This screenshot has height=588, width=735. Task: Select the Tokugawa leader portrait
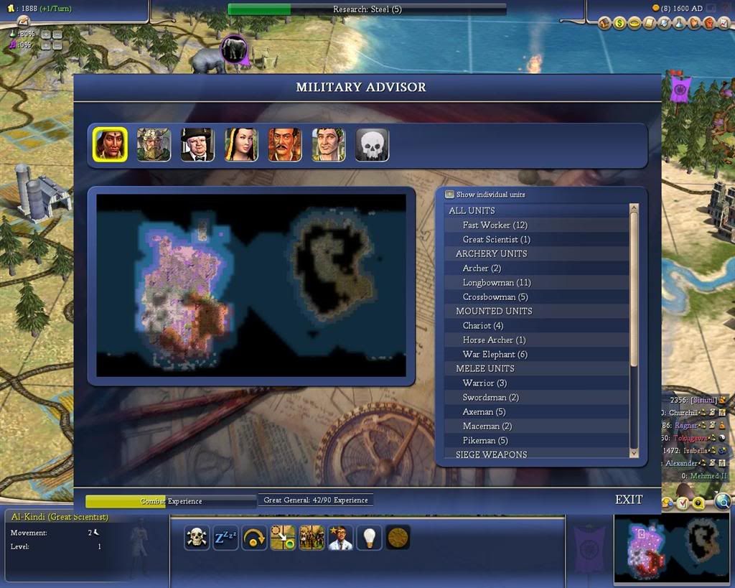pos(284,144)
